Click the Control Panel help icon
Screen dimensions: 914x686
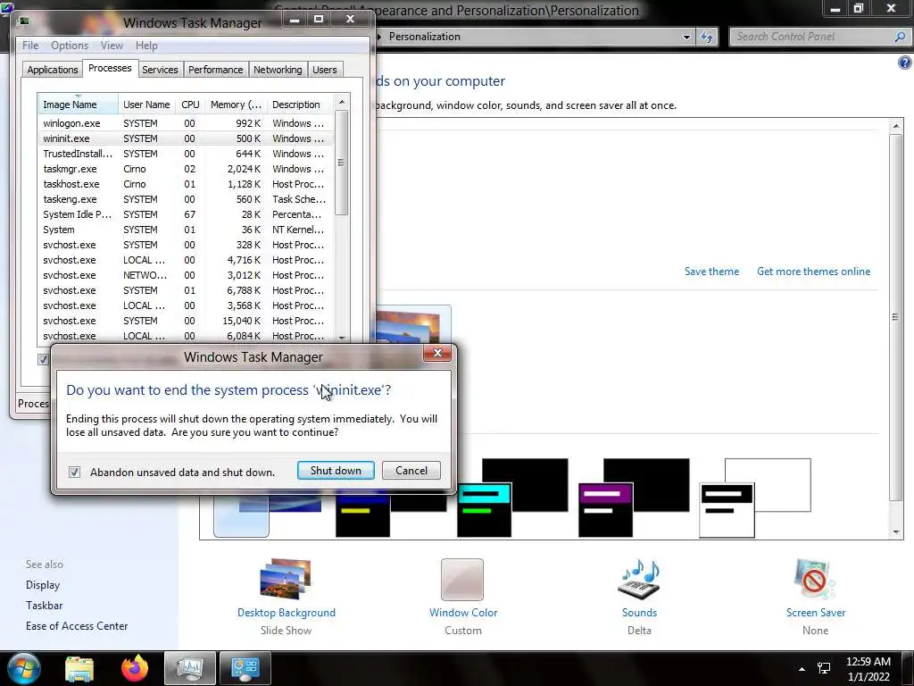905,63
